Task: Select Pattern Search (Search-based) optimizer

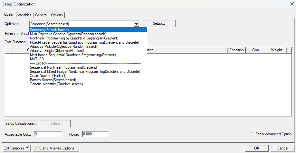Action: pos(53,80)
